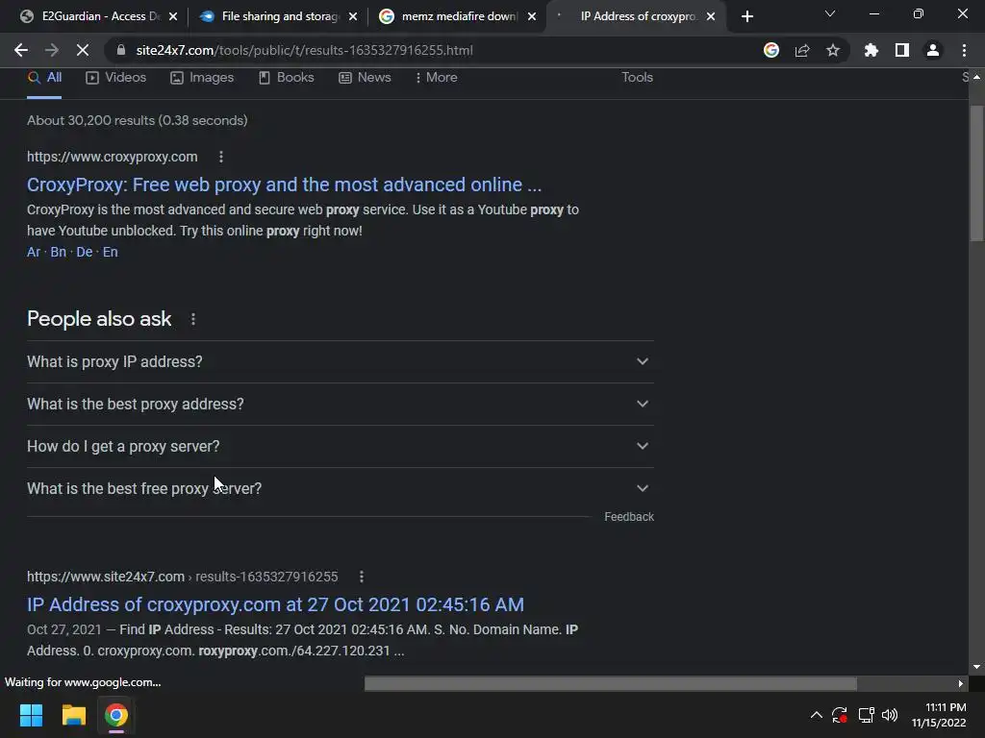The width and height of the screenshot is (985, 738).
Task: Open options for site24x7.com result
Action: (x=362, y=577)
